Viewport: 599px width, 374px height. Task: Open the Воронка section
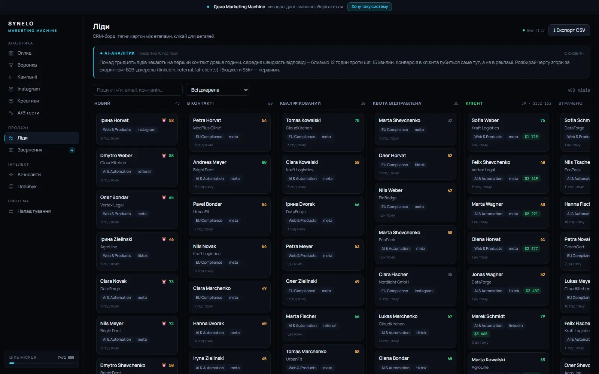pyautogui.click(x=42, y=65)
